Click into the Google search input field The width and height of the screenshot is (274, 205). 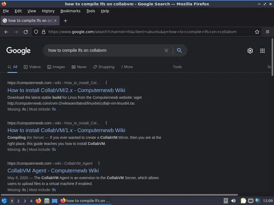[x=105, y=50]
